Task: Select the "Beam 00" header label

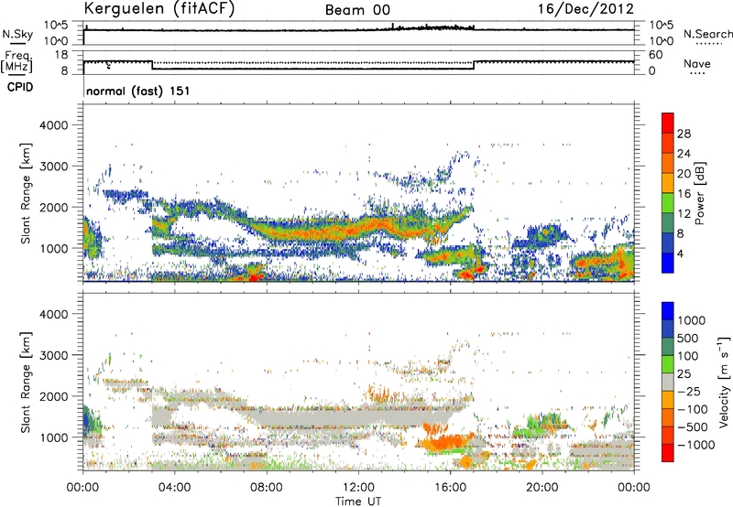Action: pyautogui.click(x=357, y=10)
